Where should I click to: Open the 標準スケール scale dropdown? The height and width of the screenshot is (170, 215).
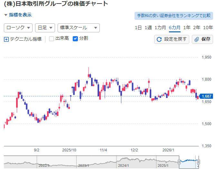click(x=79, y=28)
